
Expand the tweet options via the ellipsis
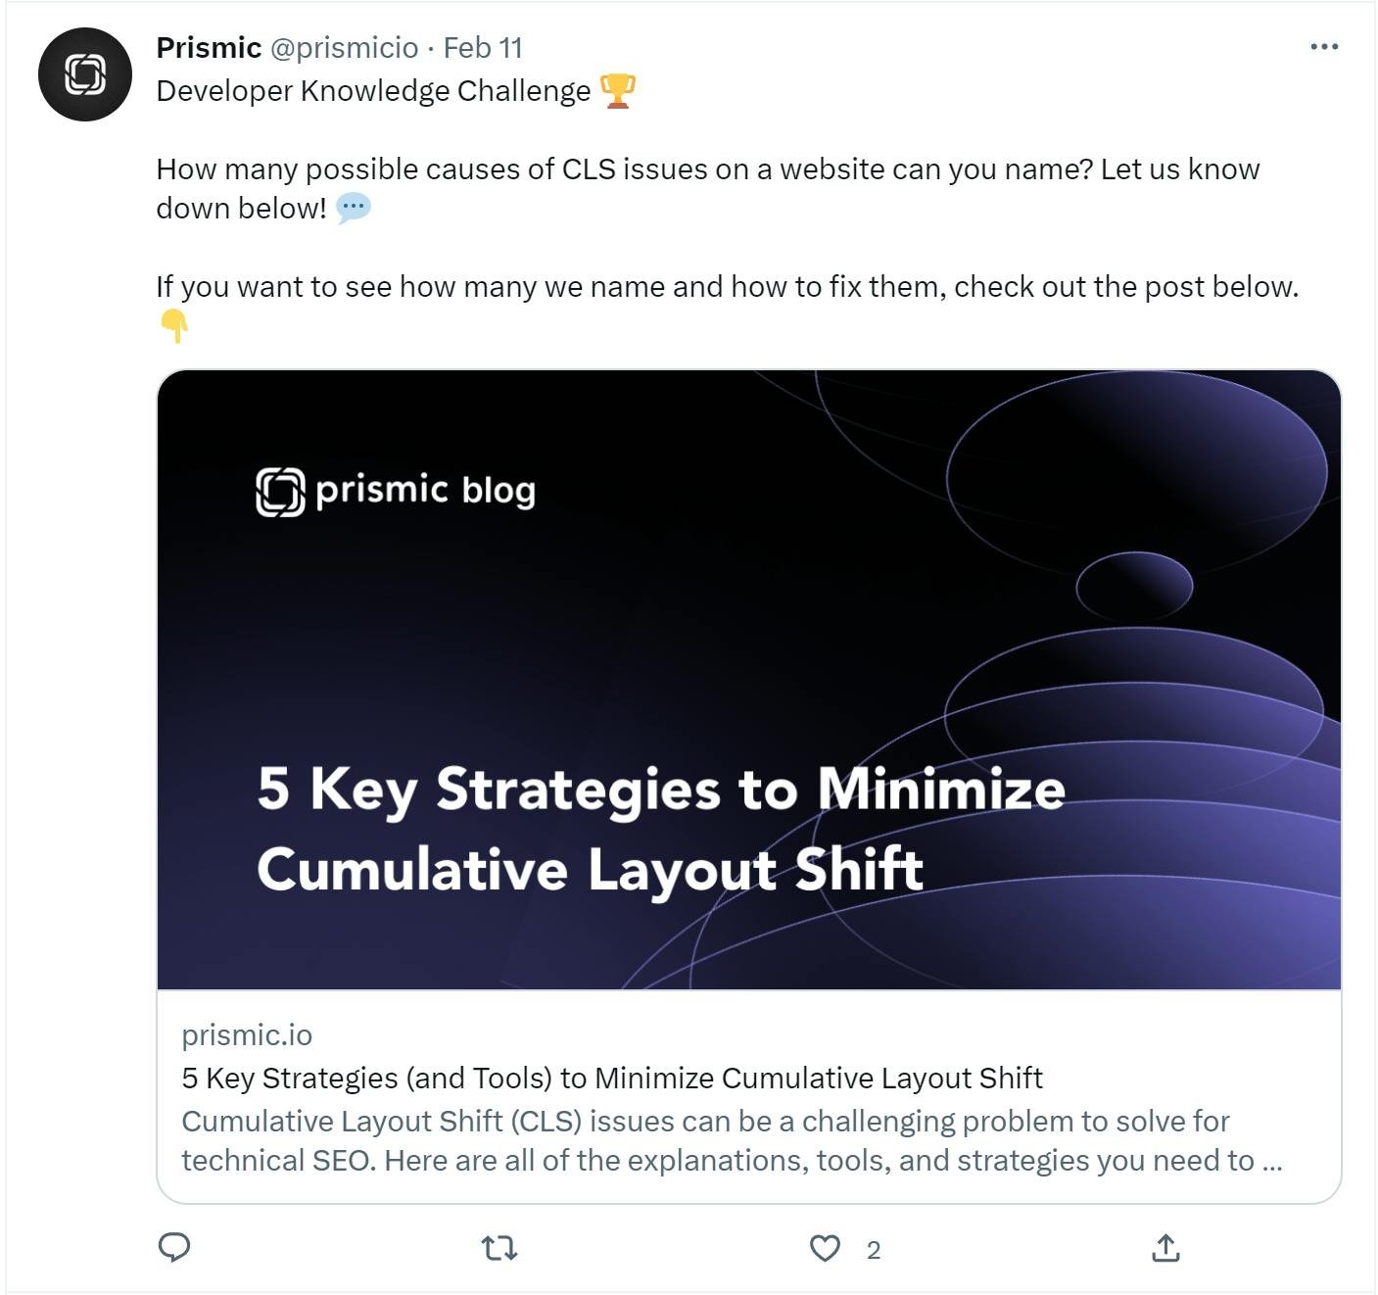[x=1324, y=45]
